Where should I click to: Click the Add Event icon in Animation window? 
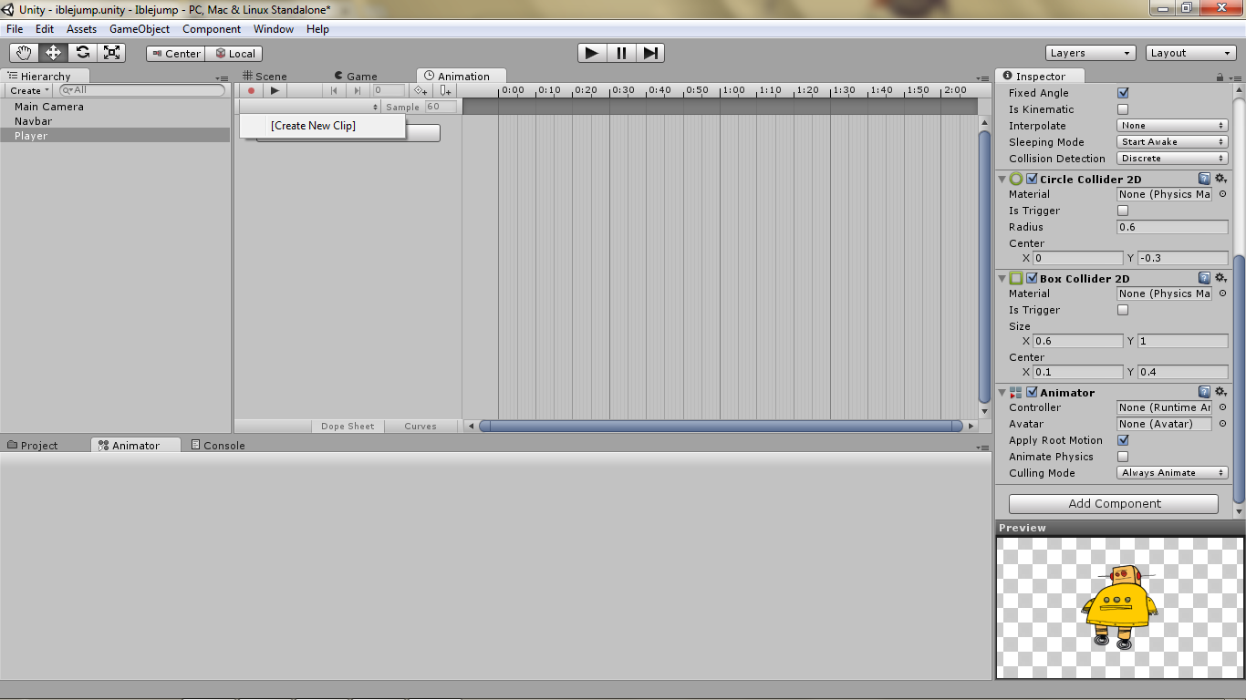click(444, 90)
